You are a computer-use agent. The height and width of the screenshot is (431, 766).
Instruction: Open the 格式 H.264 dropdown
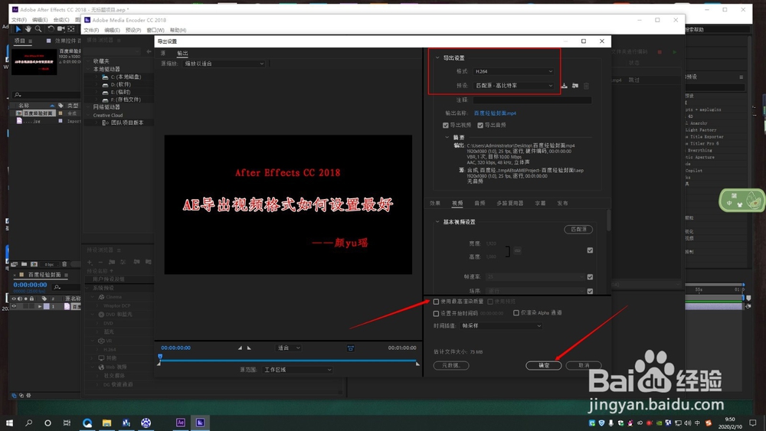[x=513, y=71]
